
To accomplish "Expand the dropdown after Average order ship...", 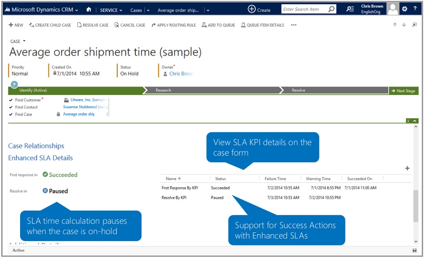I will [208, 10].
